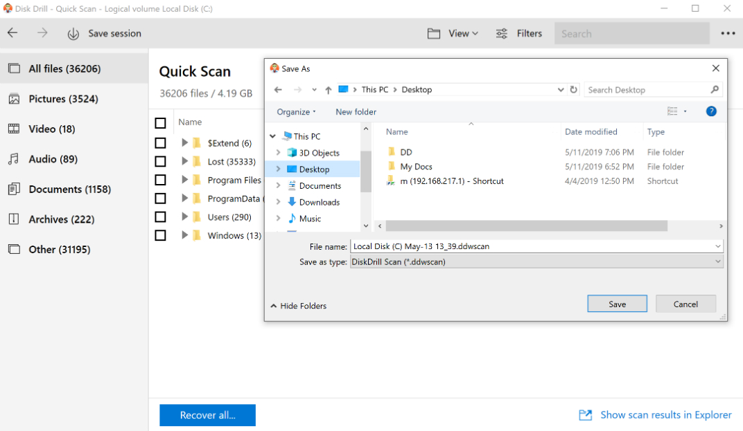Click the Disk Drill Search box

(631, 34)
